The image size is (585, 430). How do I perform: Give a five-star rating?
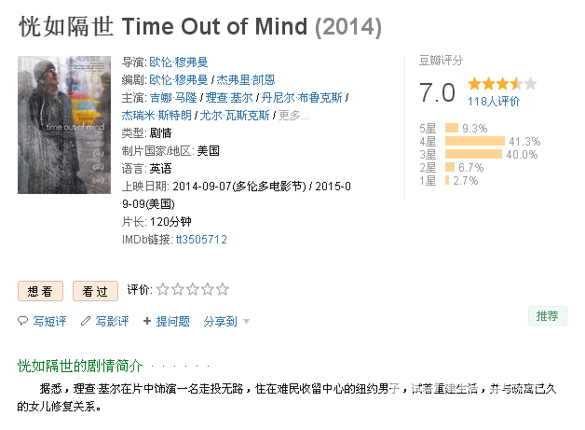click(x=223, y=289)
